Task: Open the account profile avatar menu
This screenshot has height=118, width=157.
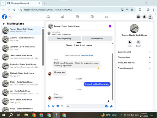Action: click(x=150, y=17)
